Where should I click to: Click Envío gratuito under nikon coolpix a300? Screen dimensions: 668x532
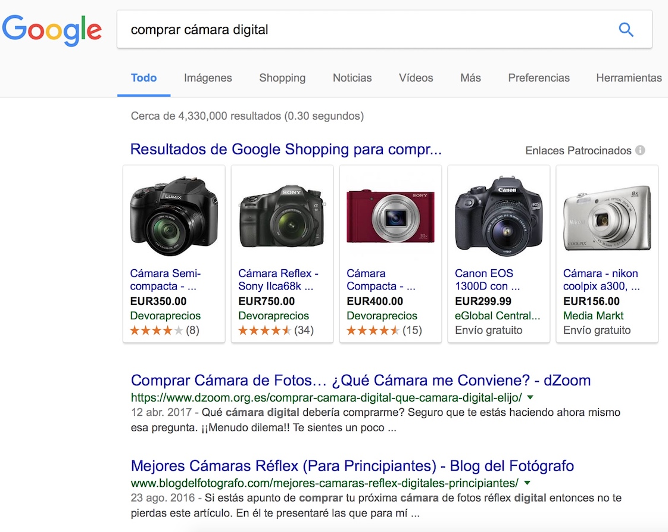(597, 331)
